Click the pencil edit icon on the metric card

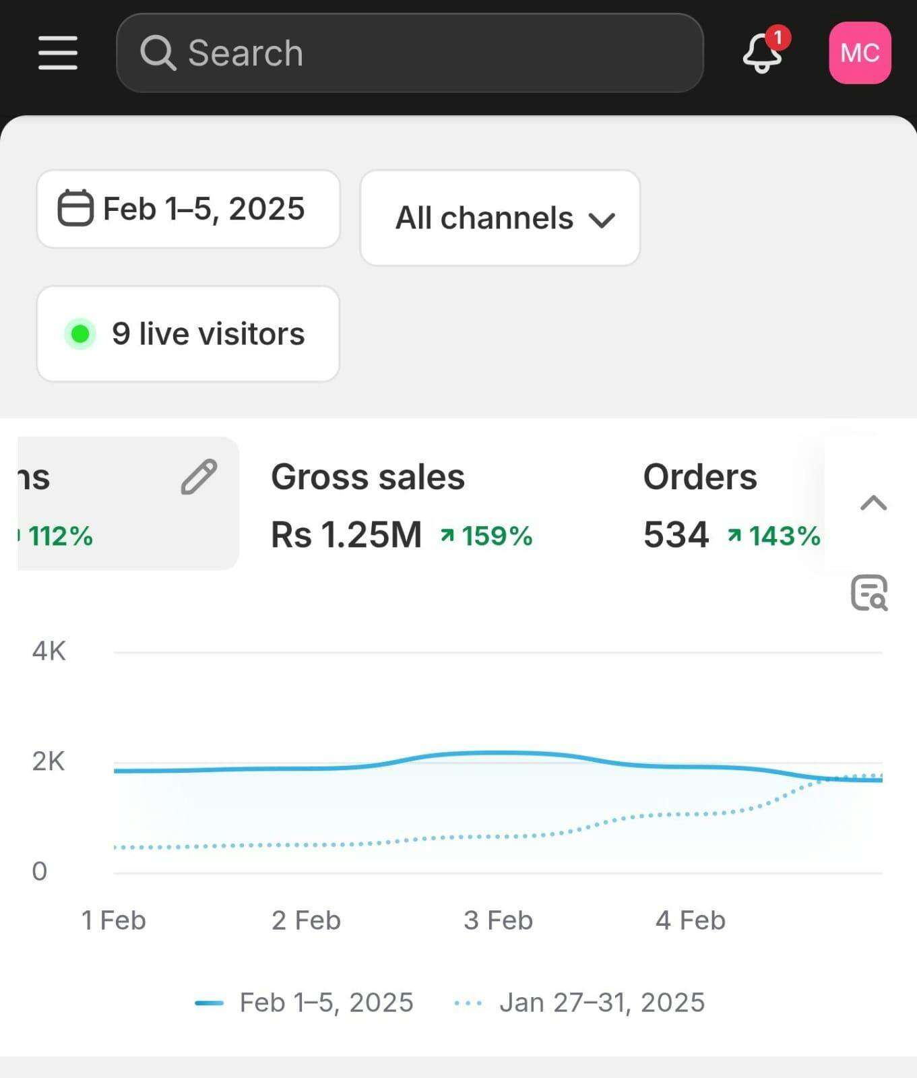point(199,477)
